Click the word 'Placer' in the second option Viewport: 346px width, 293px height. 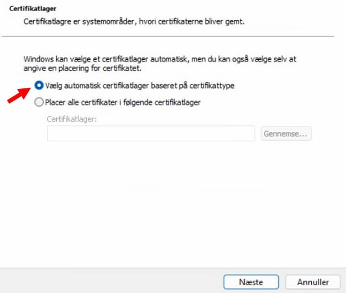[55, 102]
